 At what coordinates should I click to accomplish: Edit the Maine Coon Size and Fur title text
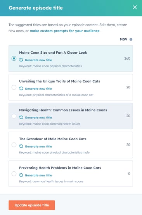[x=53, y=53]
